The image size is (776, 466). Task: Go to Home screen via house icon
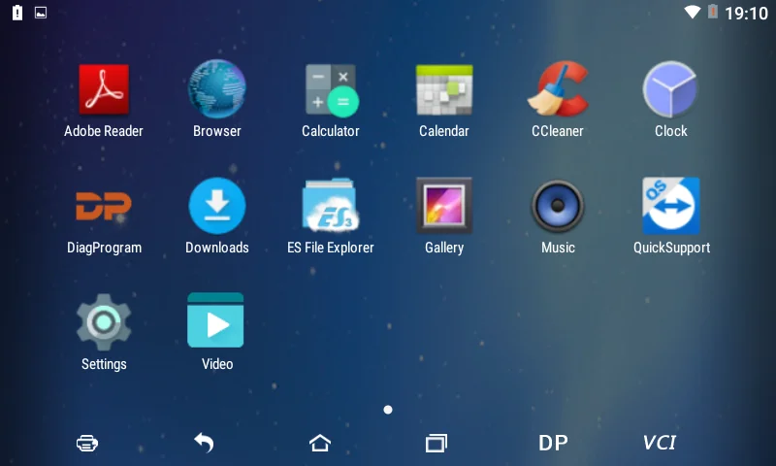tap(320, 443)
